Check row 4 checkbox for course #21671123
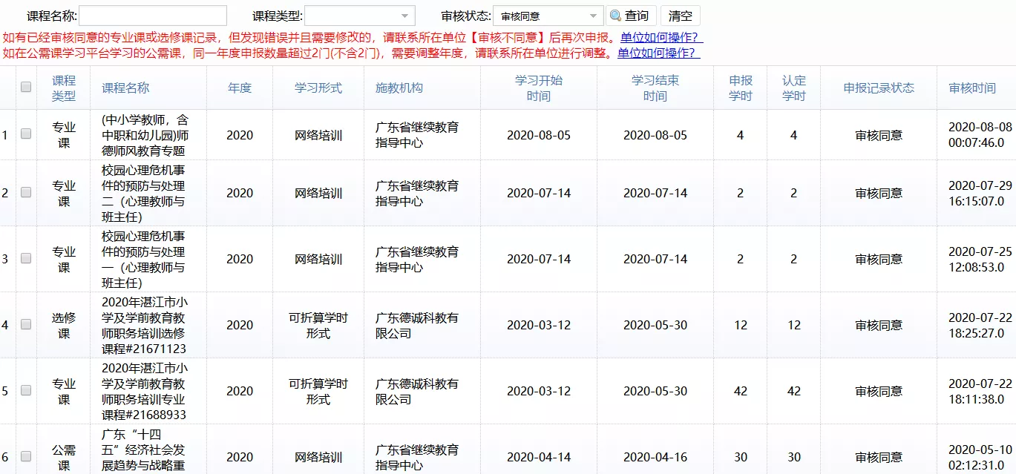The image size is (1016, 474). tap(26, 324)
